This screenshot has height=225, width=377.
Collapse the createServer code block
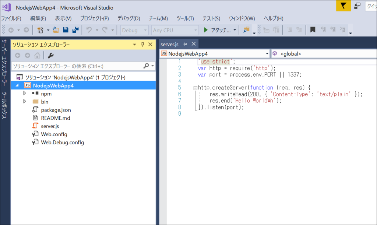(195, 88)
